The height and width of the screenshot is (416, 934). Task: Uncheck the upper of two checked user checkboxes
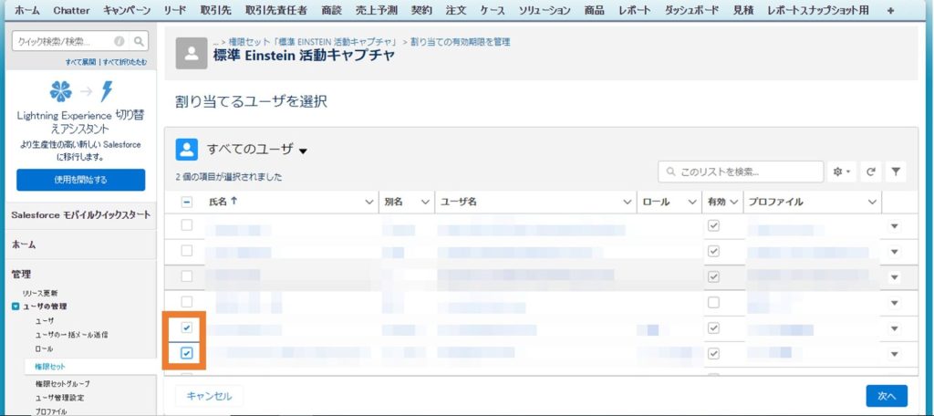coord(186,328)
